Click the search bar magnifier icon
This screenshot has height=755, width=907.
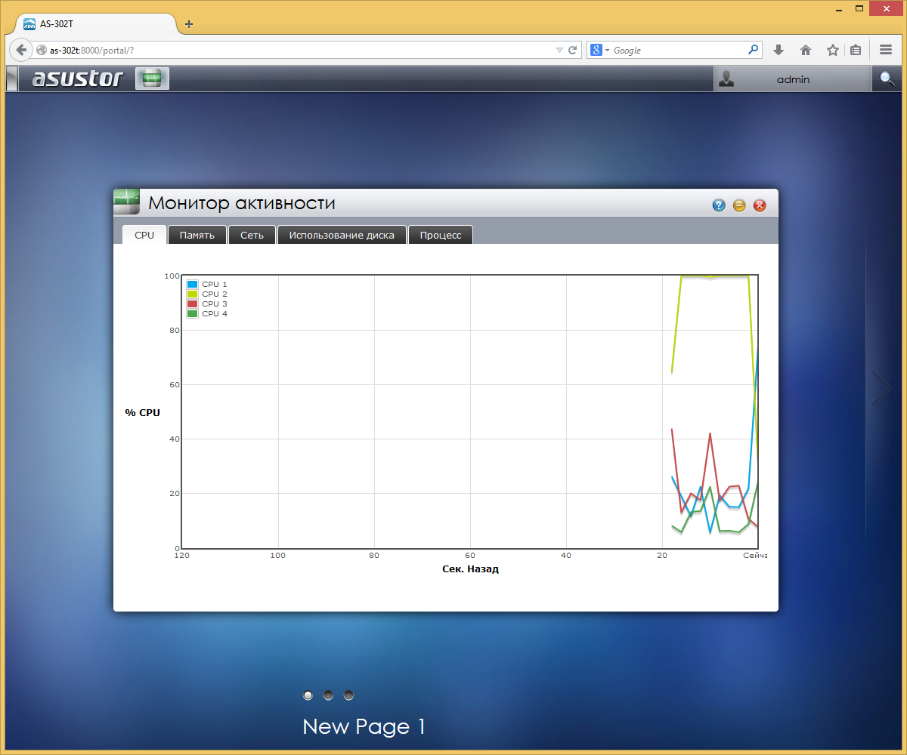coord(753,50)
